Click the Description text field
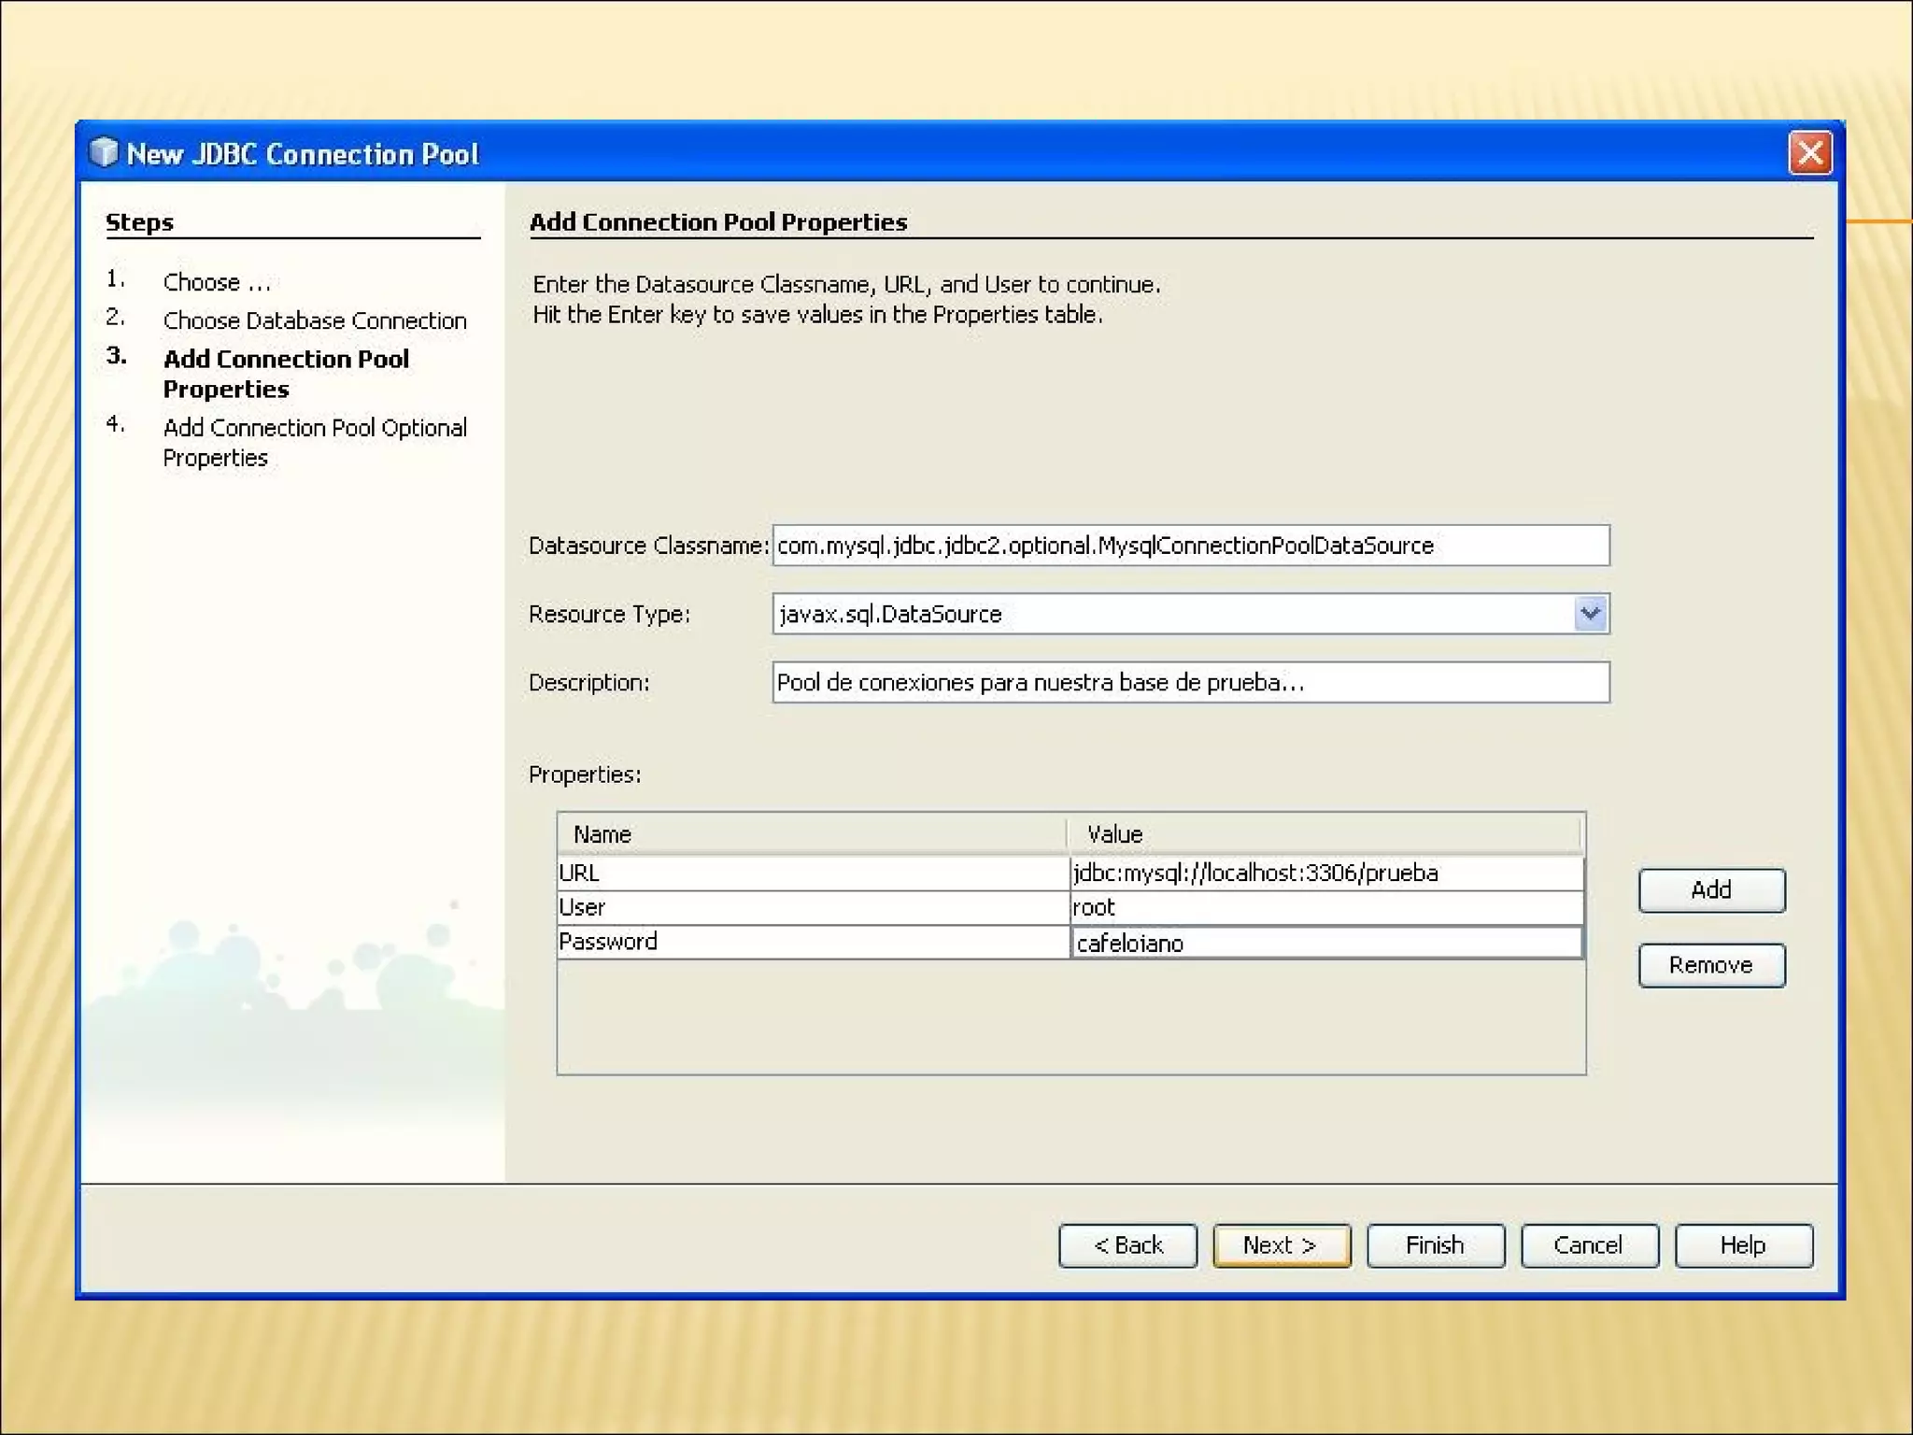 coord(1190,683)
